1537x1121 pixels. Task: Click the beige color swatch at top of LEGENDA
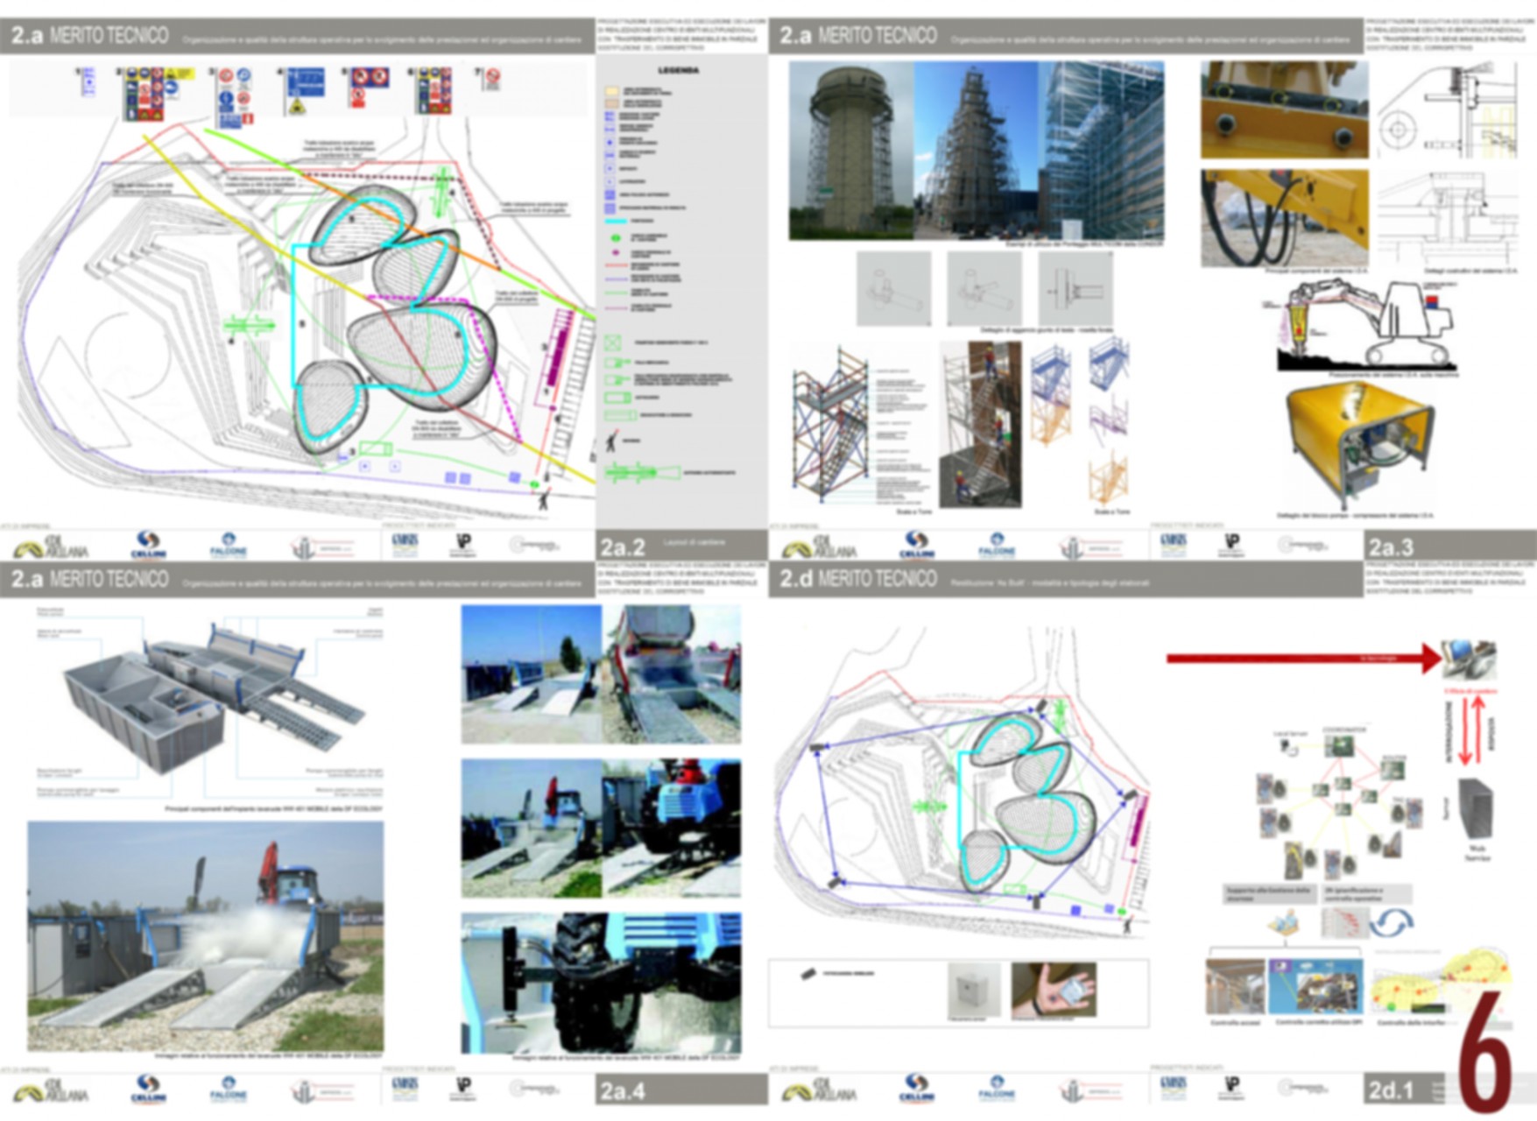pyautogui.click(x=613, y=90)
